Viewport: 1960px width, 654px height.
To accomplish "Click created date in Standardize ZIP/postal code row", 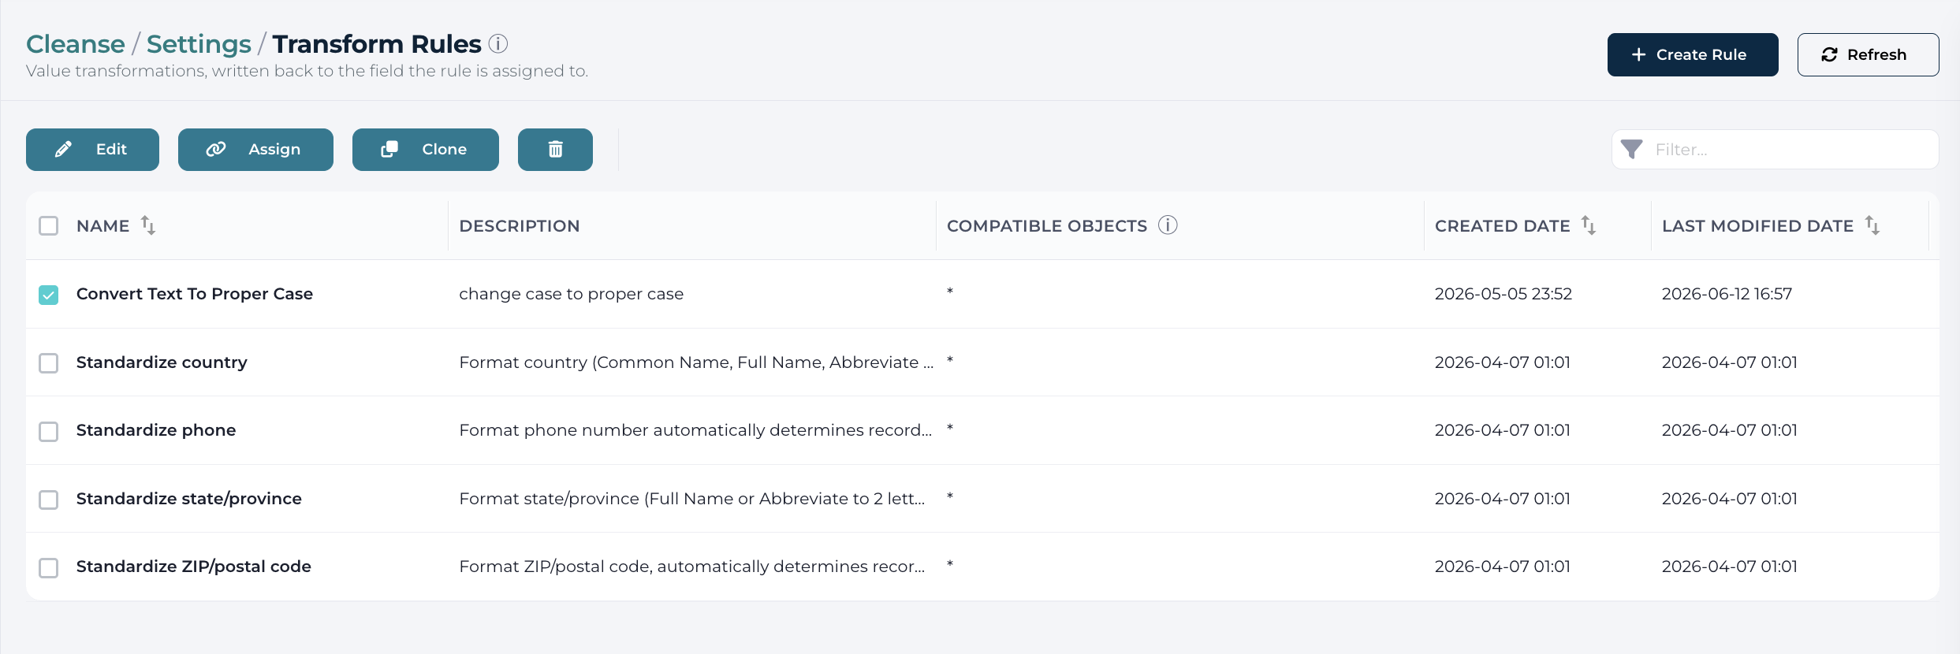I will tap(1503, 567).
